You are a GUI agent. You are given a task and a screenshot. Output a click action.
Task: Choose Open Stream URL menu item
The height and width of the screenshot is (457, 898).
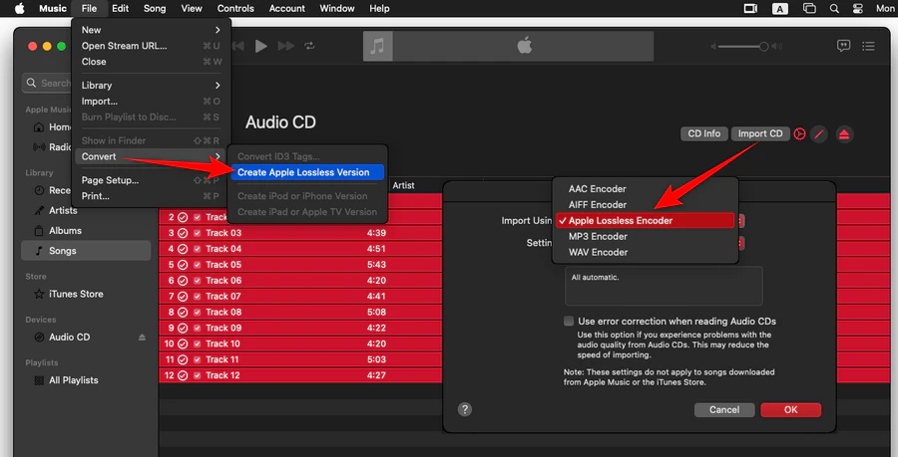point(152,46)
